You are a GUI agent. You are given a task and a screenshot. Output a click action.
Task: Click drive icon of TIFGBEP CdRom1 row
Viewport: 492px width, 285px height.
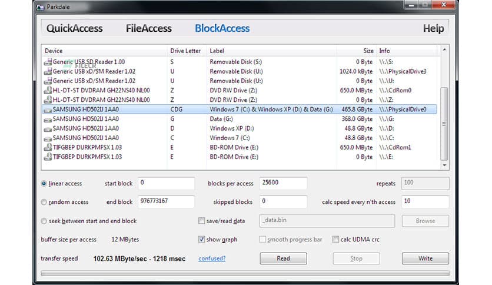coord(48,147)
